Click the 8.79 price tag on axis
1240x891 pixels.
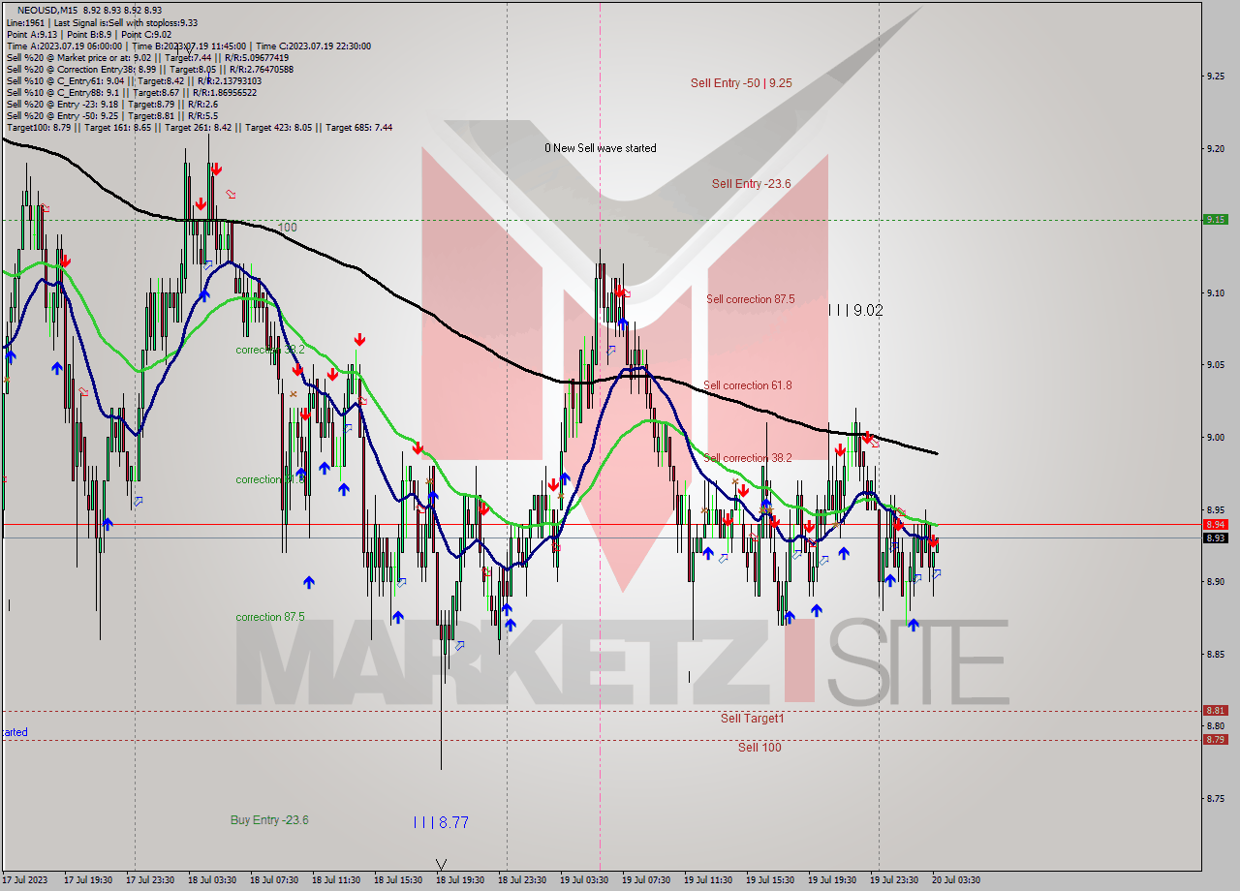coord(1215,740)
